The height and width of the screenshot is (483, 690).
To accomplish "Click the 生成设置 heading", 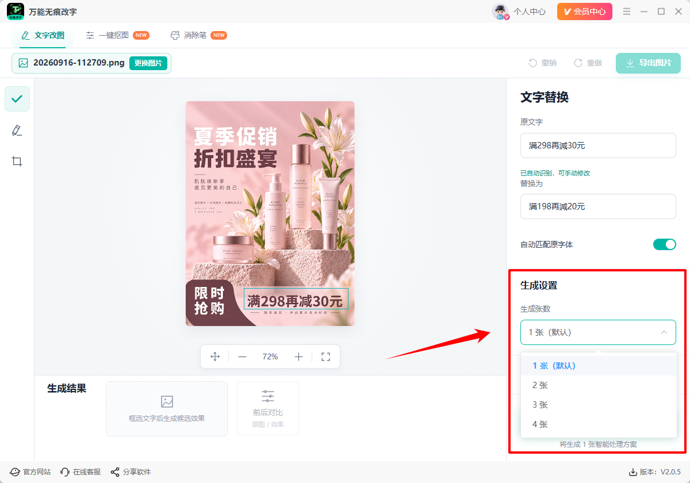I will tap(539, 285).
